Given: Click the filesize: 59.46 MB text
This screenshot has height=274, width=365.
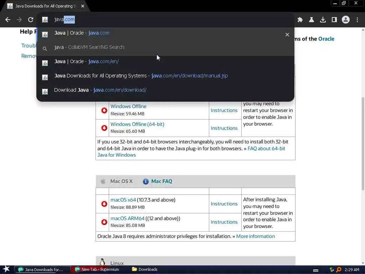Looking at the screenshot, I should pos(127,114).
